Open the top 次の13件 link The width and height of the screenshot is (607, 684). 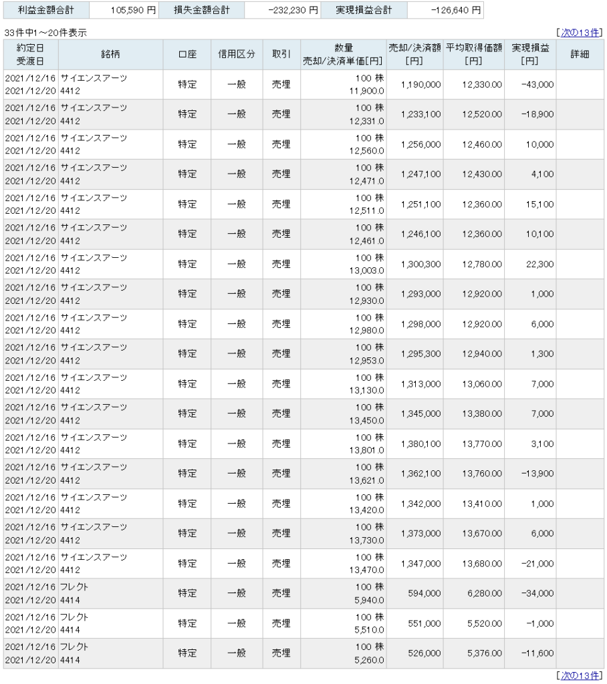[x=580, y=33]
